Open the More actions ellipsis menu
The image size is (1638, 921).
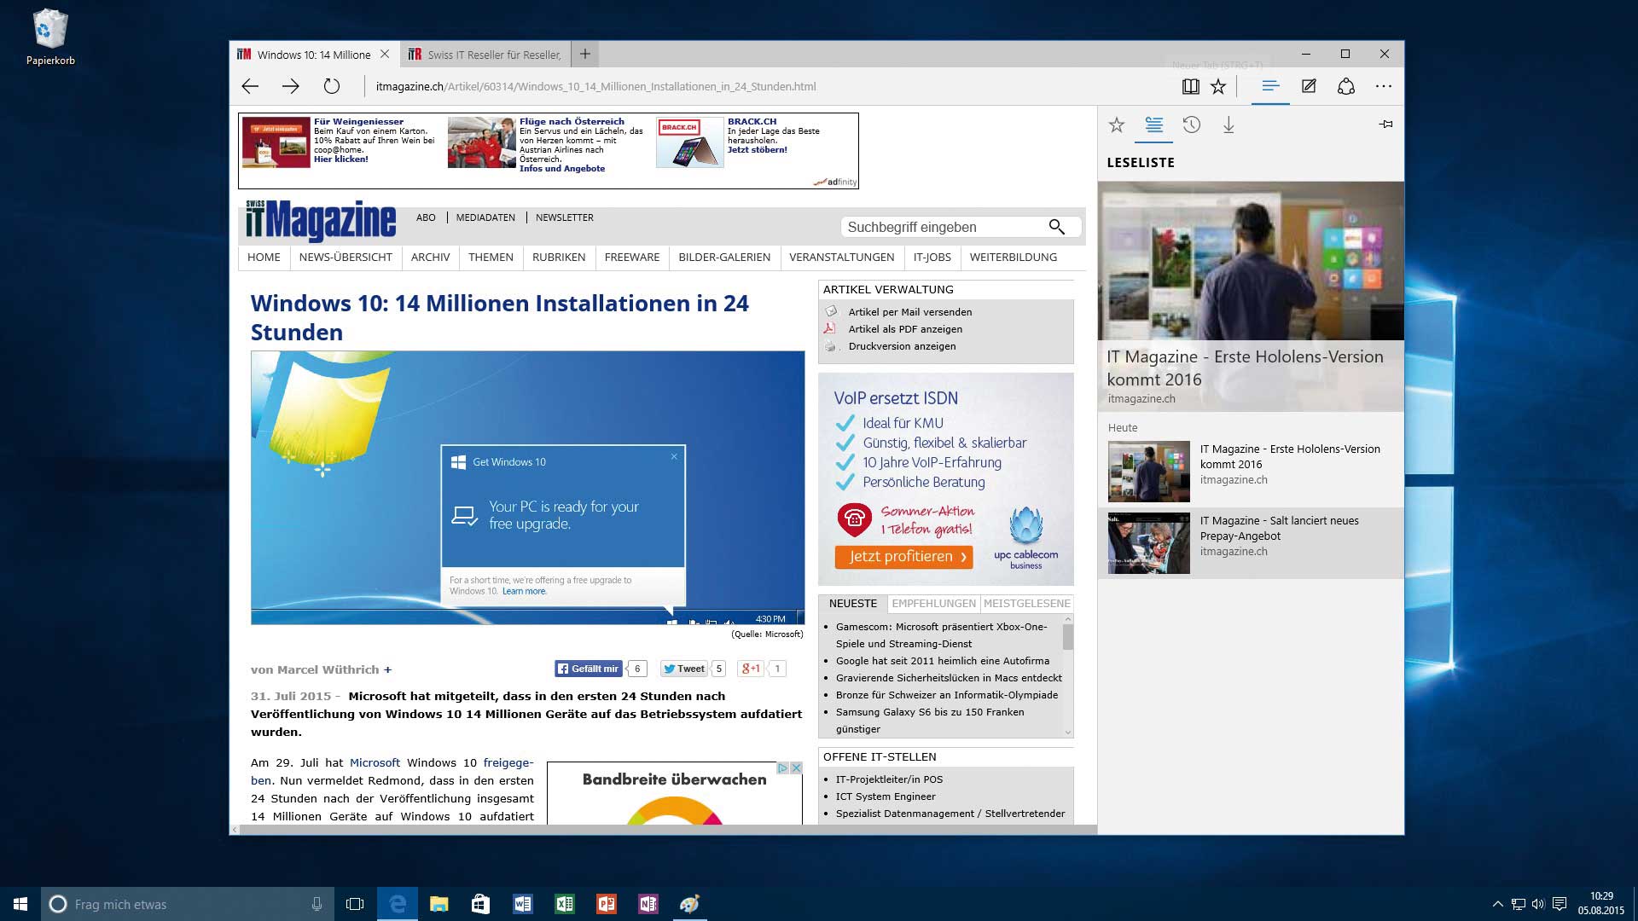tap(1384, 86)
